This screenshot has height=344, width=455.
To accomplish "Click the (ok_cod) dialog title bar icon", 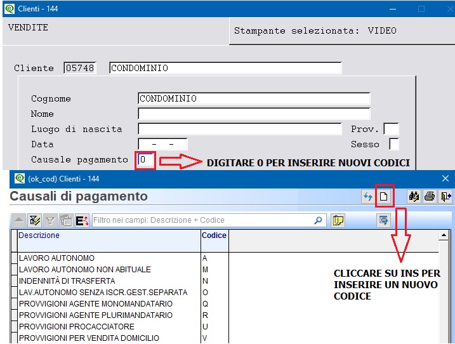I will pyautogui.click(x=20, y=178).
